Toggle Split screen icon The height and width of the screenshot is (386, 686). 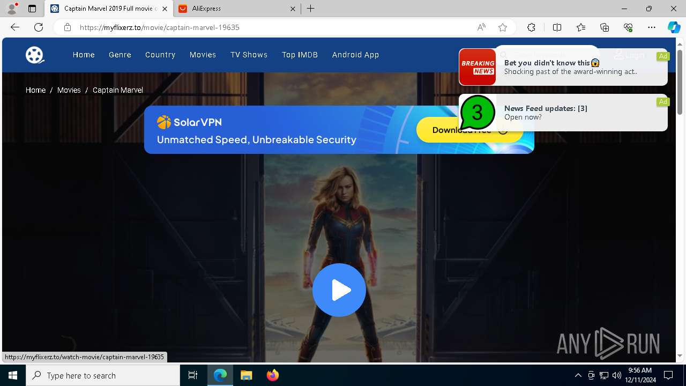point(557,27)
